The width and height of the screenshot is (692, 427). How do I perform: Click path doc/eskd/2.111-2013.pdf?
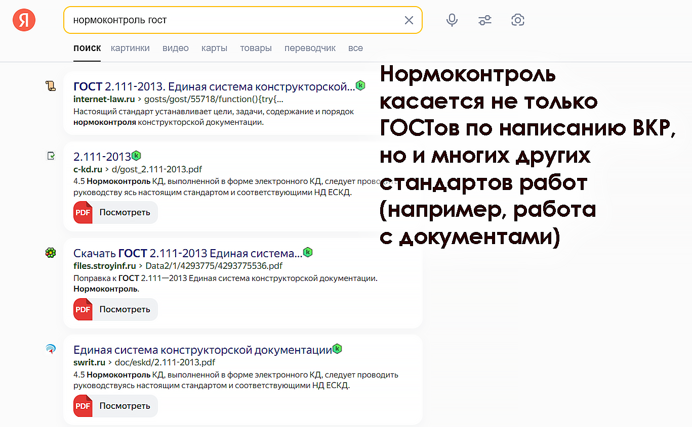165,362
